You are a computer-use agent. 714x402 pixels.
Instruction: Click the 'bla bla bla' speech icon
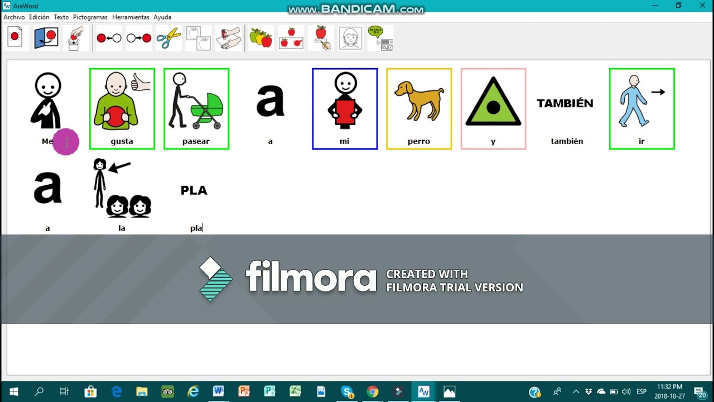pyautogui.click(x=380, y=38)
